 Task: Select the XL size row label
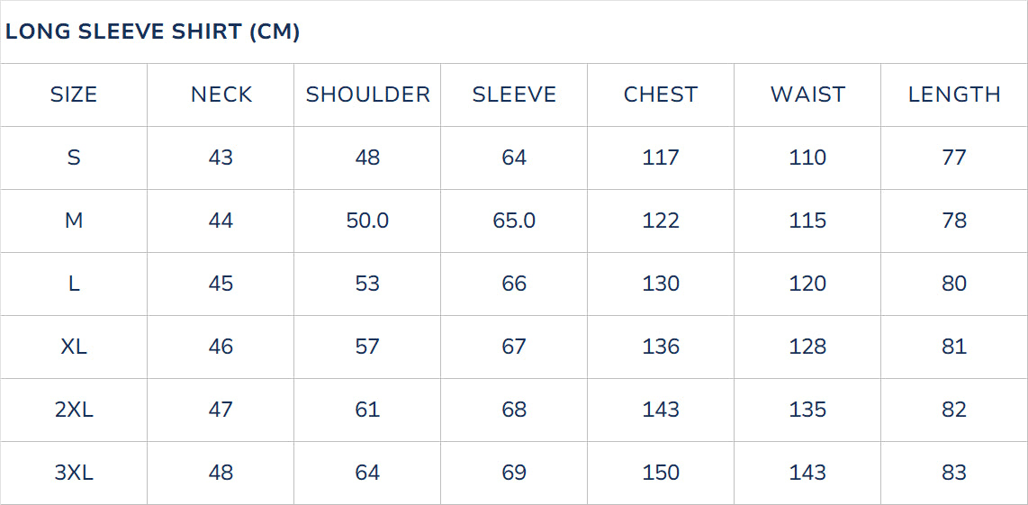coord(74,347)
